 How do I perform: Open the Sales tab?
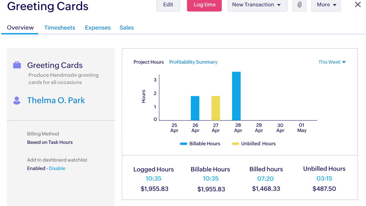[126, 28]
